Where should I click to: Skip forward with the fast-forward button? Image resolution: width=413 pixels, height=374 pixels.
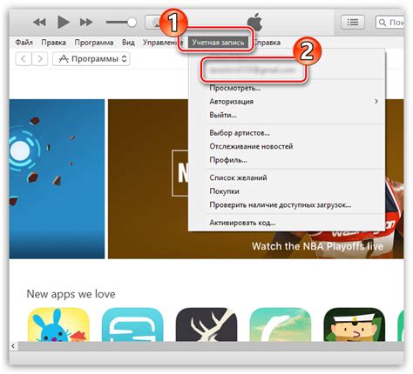[86, 22]
